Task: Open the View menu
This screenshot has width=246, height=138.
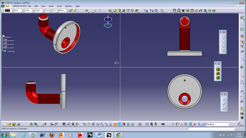Action: (x=43, y=6)
